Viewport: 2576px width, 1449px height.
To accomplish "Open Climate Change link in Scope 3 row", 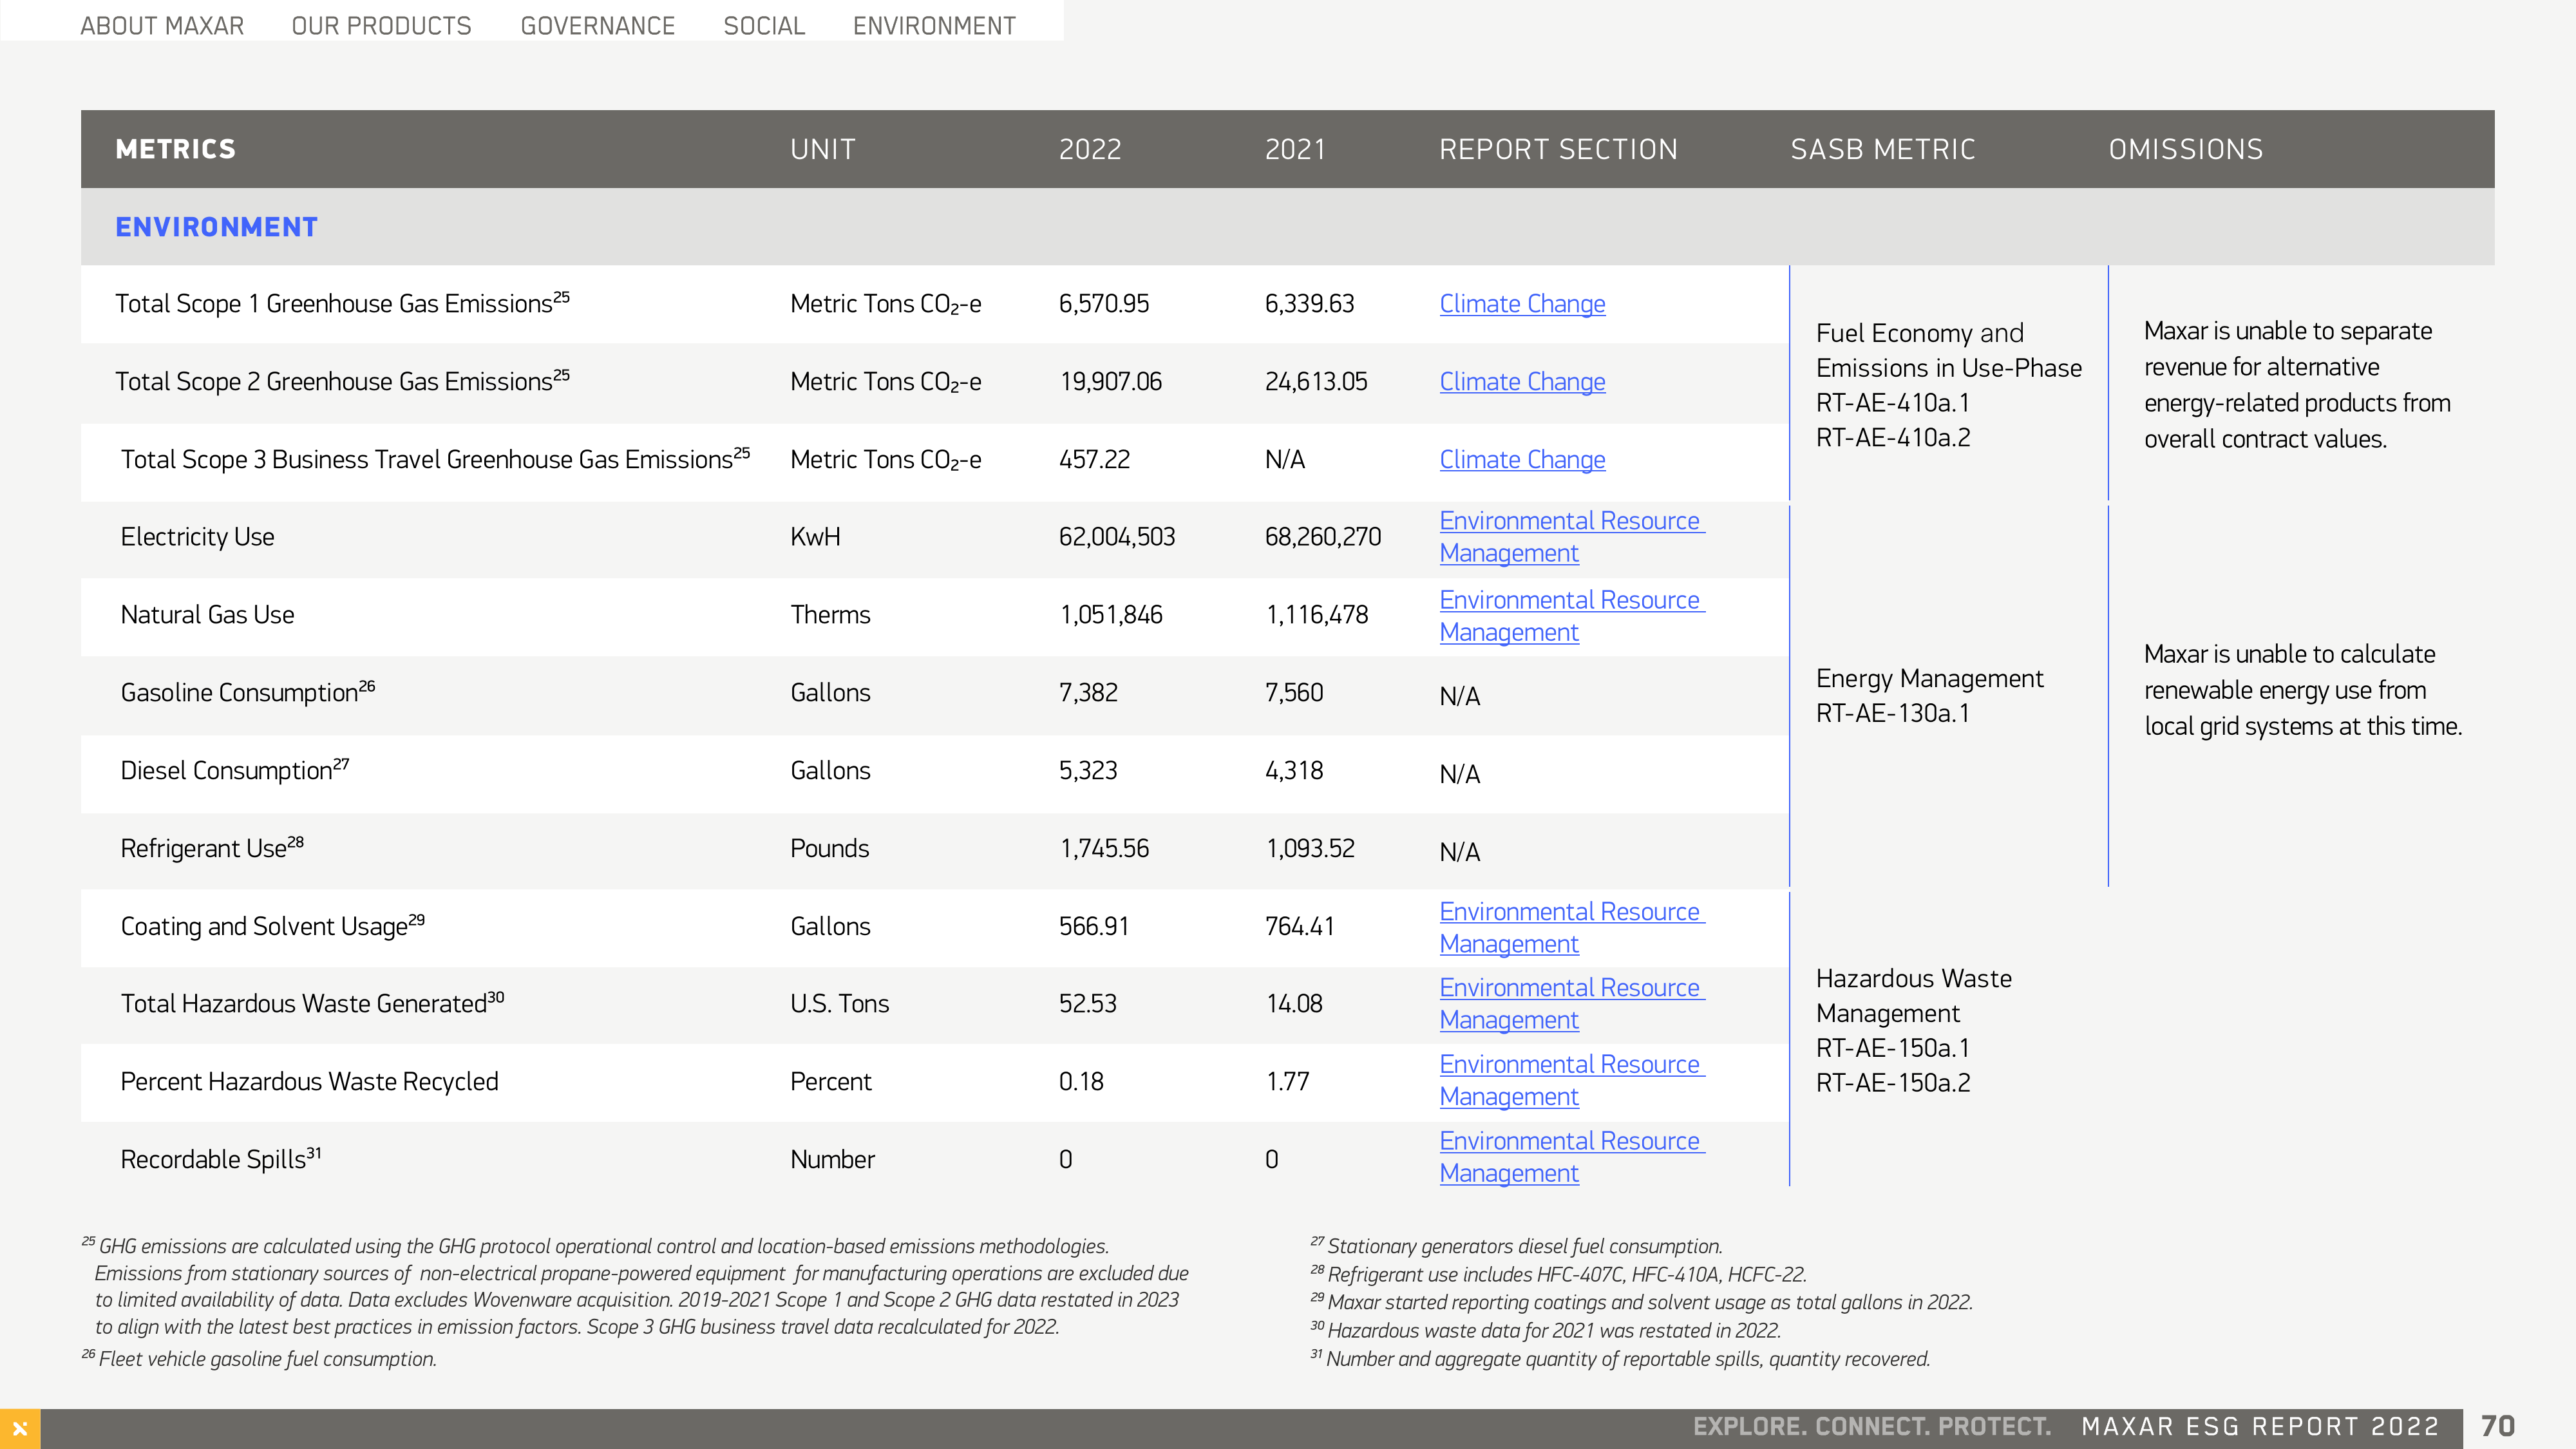I will point(1522,460).
